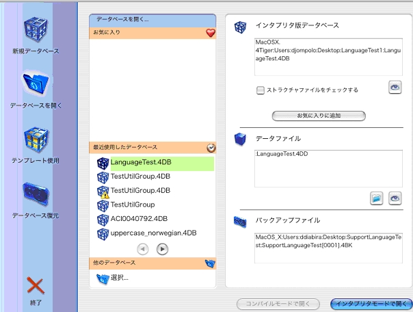Enable ストラクチャファイルをチェックする checkbox

point(261,90)
